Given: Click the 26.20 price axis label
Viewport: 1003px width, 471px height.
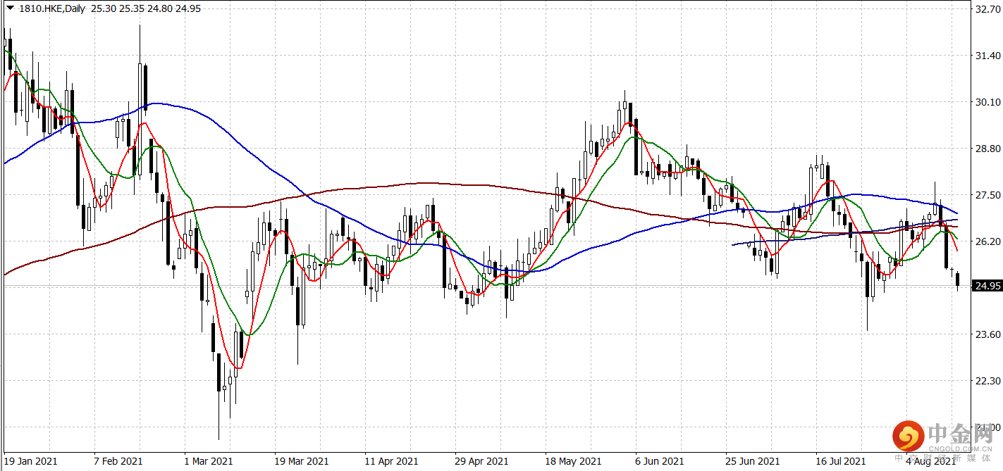Looking at the screenshot, I should (x=987, y=241).
